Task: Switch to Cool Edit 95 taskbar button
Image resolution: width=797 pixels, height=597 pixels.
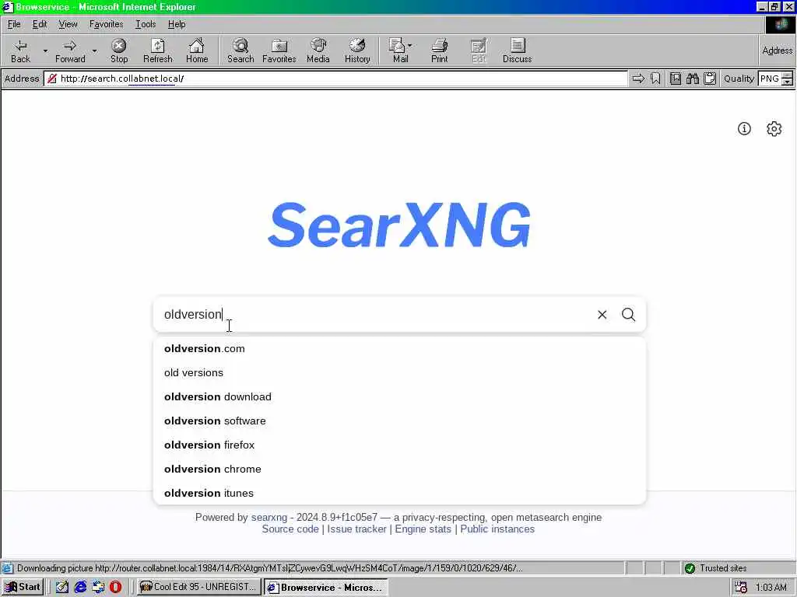Action: point(198,588)
